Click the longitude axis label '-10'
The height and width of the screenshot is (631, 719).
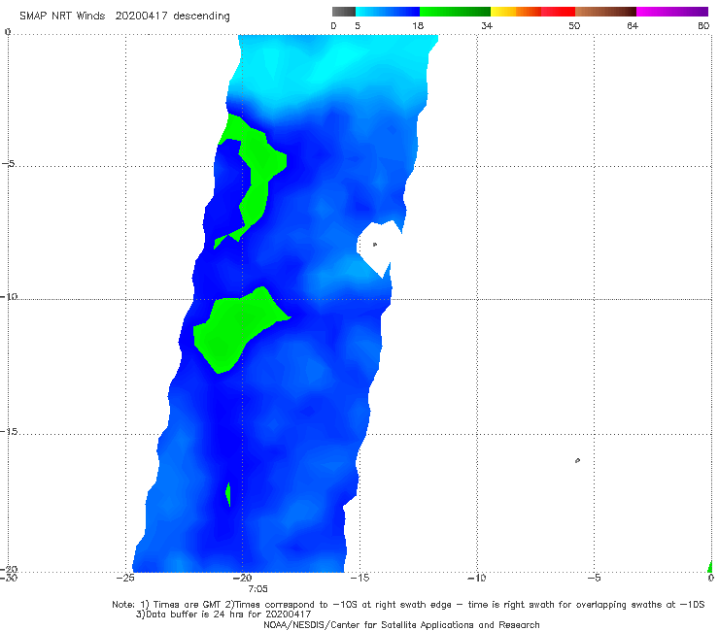(x=476, y=578)
